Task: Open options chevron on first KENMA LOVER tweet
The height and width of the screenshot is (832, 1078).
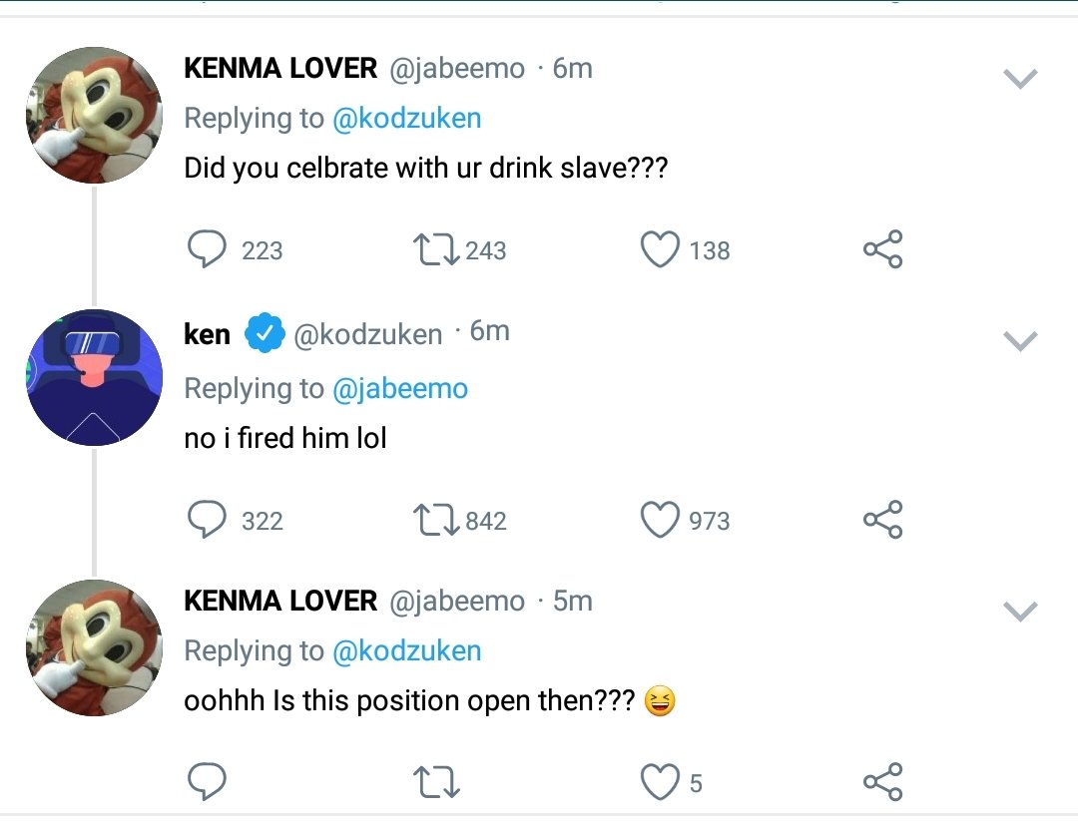Action: [1019, 79]
